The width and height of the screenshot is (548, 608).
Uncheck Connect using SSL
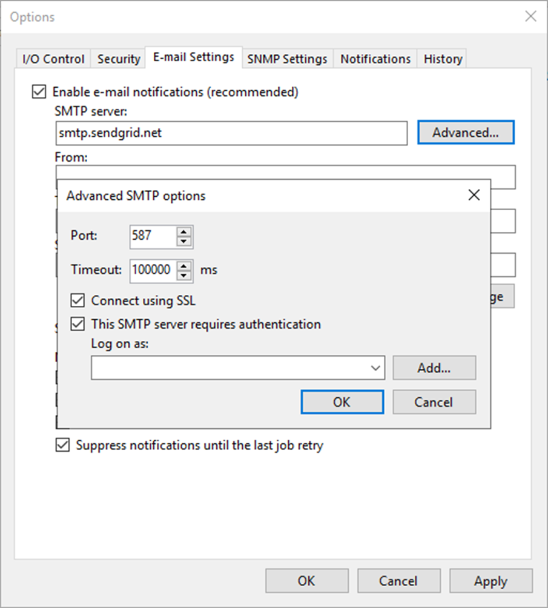click(78, 300)
